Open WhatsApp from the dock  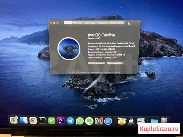(80, 121)
